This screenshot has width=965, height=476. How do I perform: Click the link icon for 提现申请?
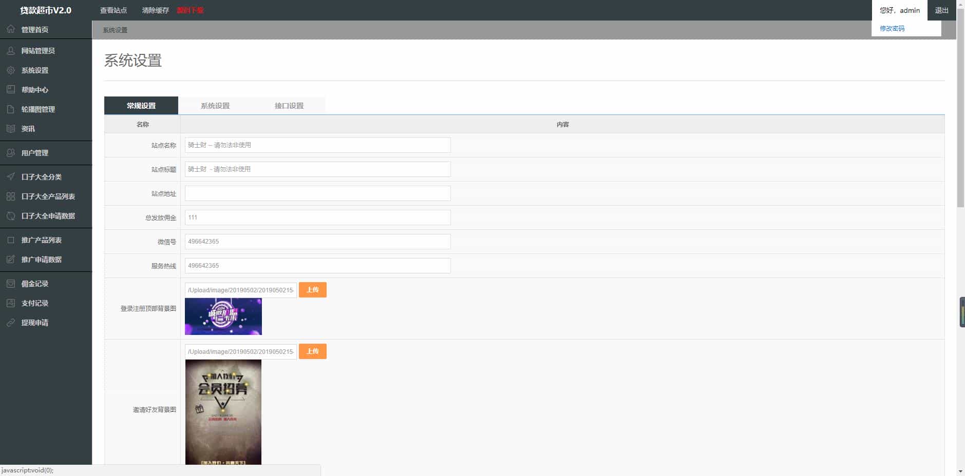tap(11, 323)
